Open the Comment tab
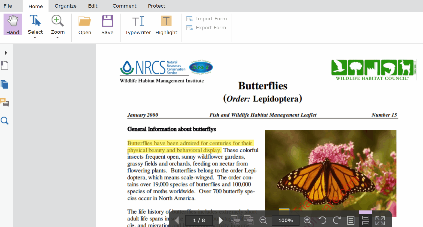 [125, 6]
